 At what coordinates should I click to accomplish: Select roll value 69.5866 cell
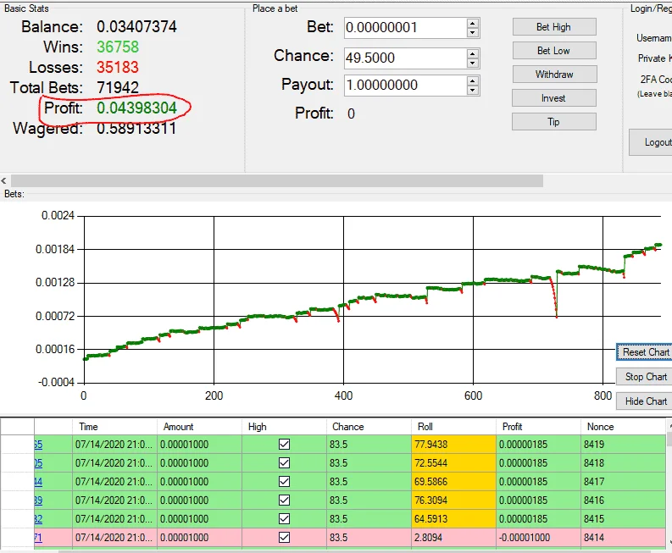[453, 482]
